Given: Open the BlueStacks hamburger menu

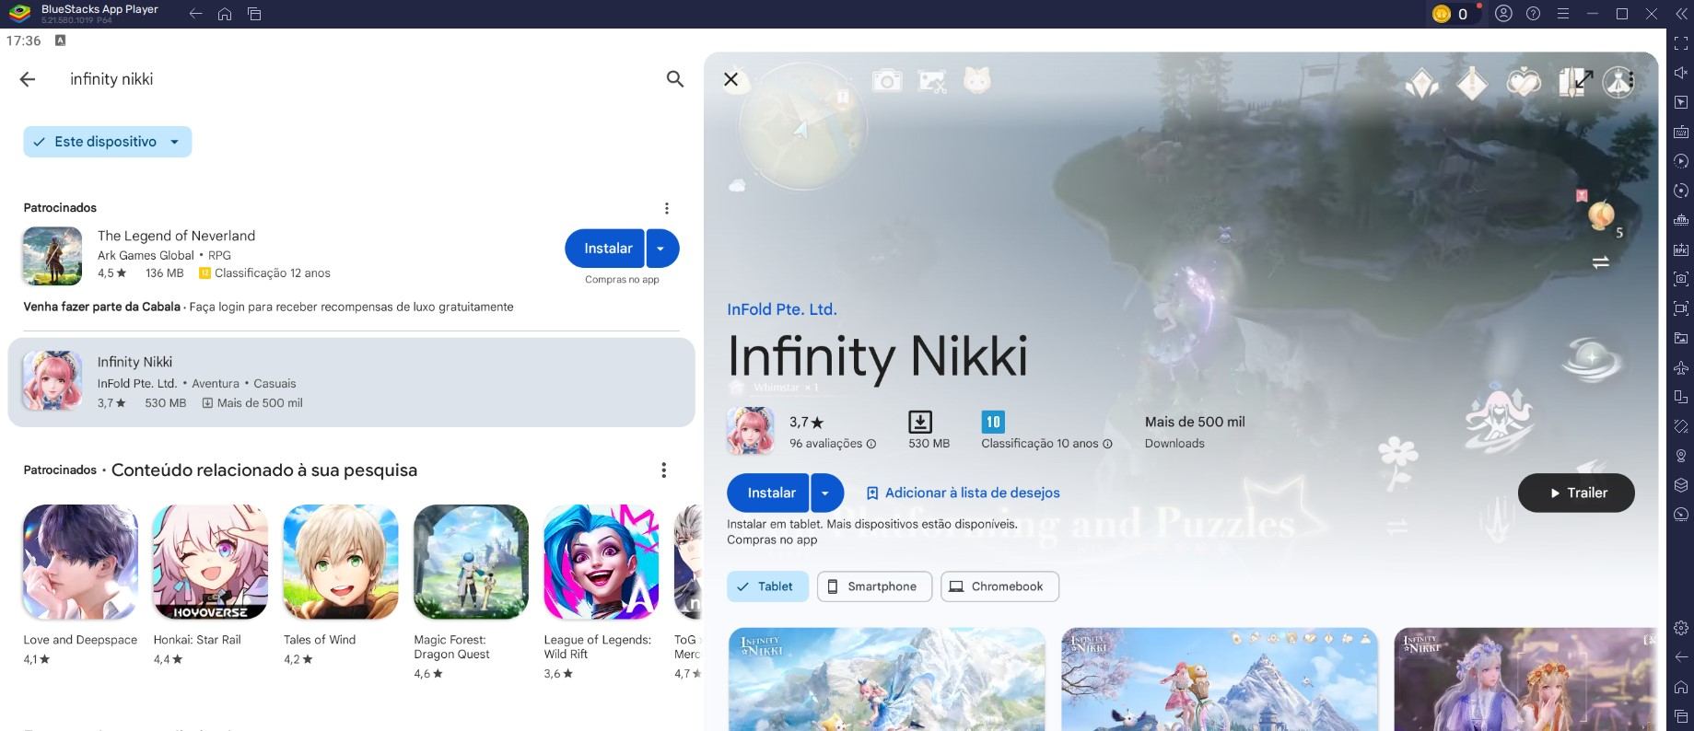Looking at the screenshot, I should 1562,14.
